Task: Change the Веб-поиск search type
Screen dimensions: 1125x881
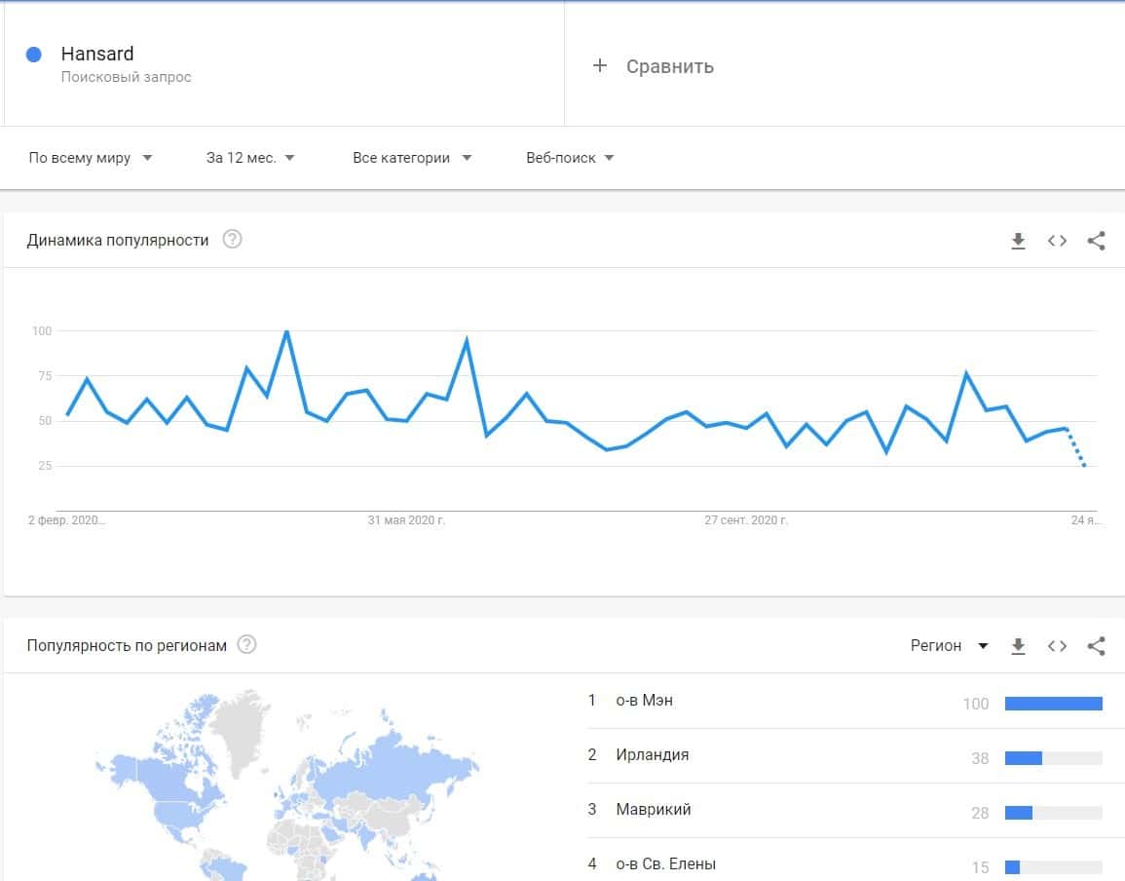Action: click(x=570, y=158)
